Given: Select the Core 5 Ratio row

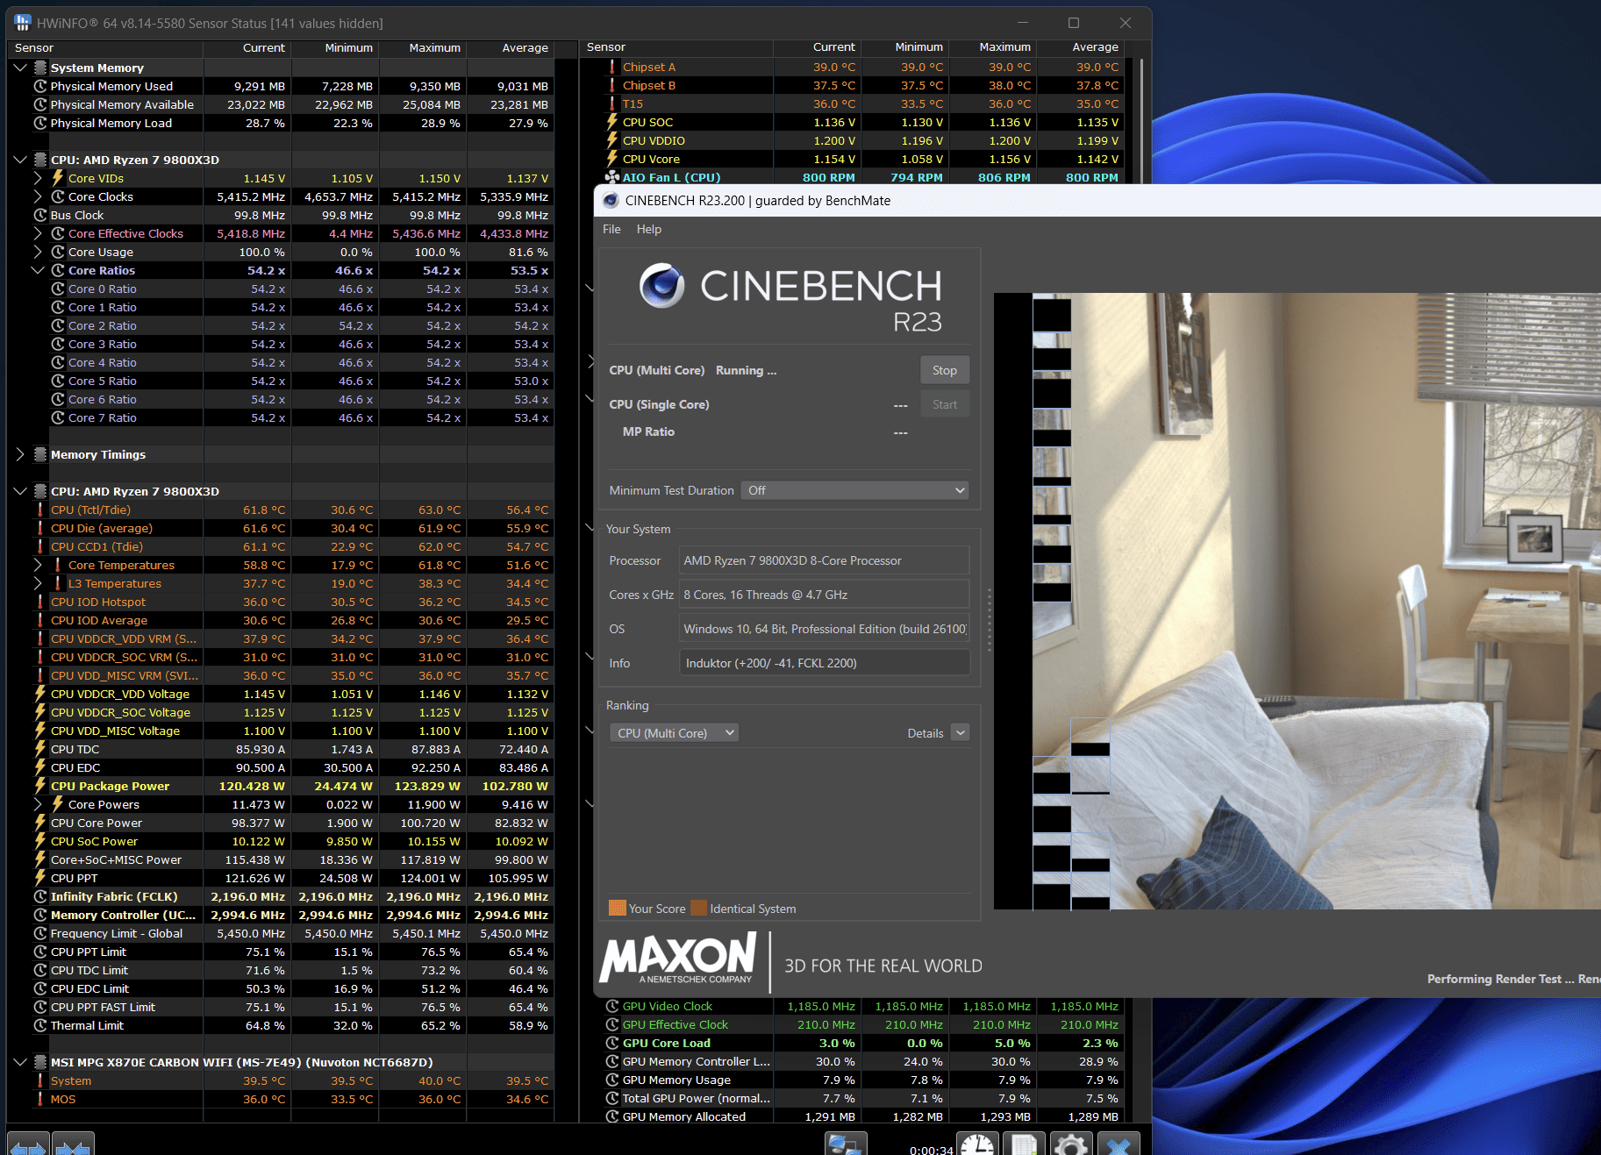Looking at the screenshot, I should [x=281, y=381].
